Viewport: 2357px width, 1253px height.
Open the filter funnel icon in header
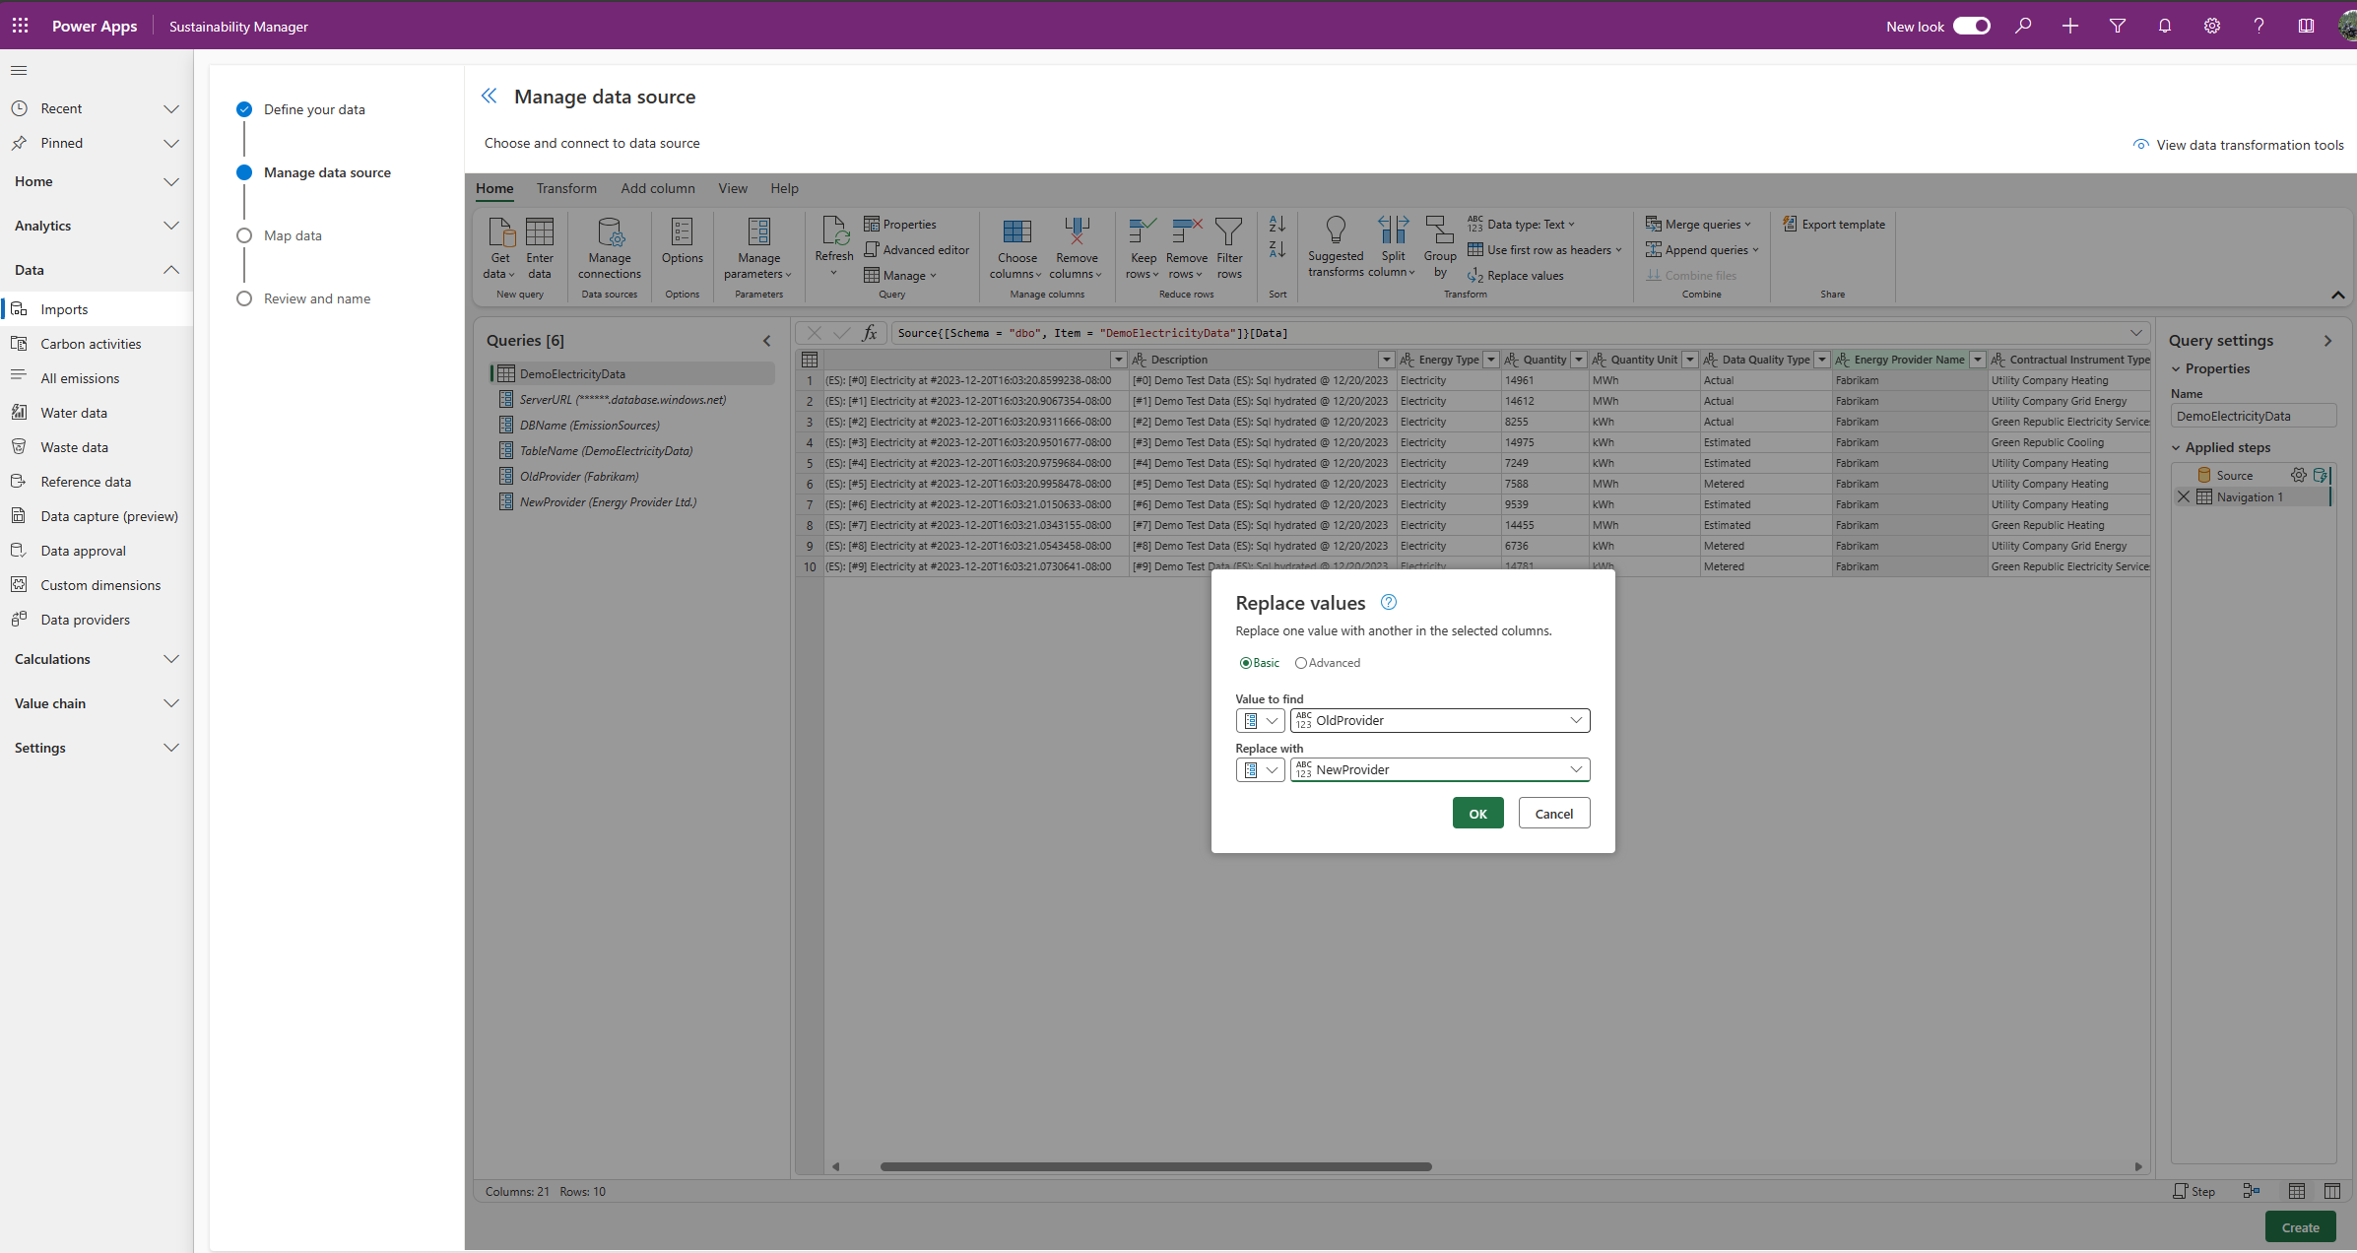2118,26
